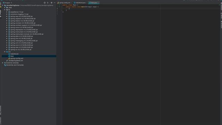This screenshot has width=222, height=125.
Task: Select spring-instrument-4.3.18.RELEASE.jar in tree
Action: coord(24,32)
